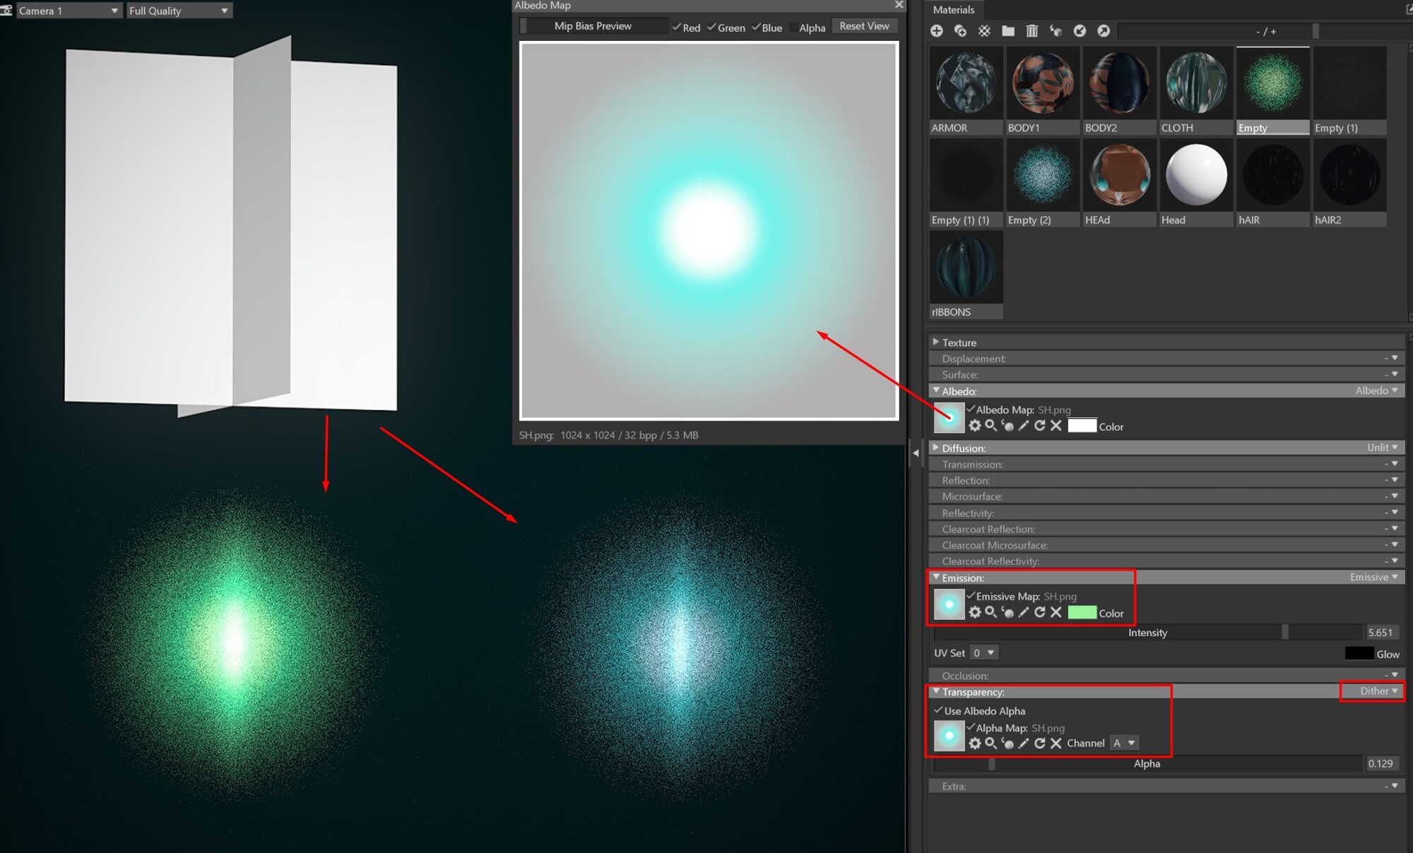Click the export material arrow icon
The height and width of the screenshot is (853, 1413).
[1104, 31]
